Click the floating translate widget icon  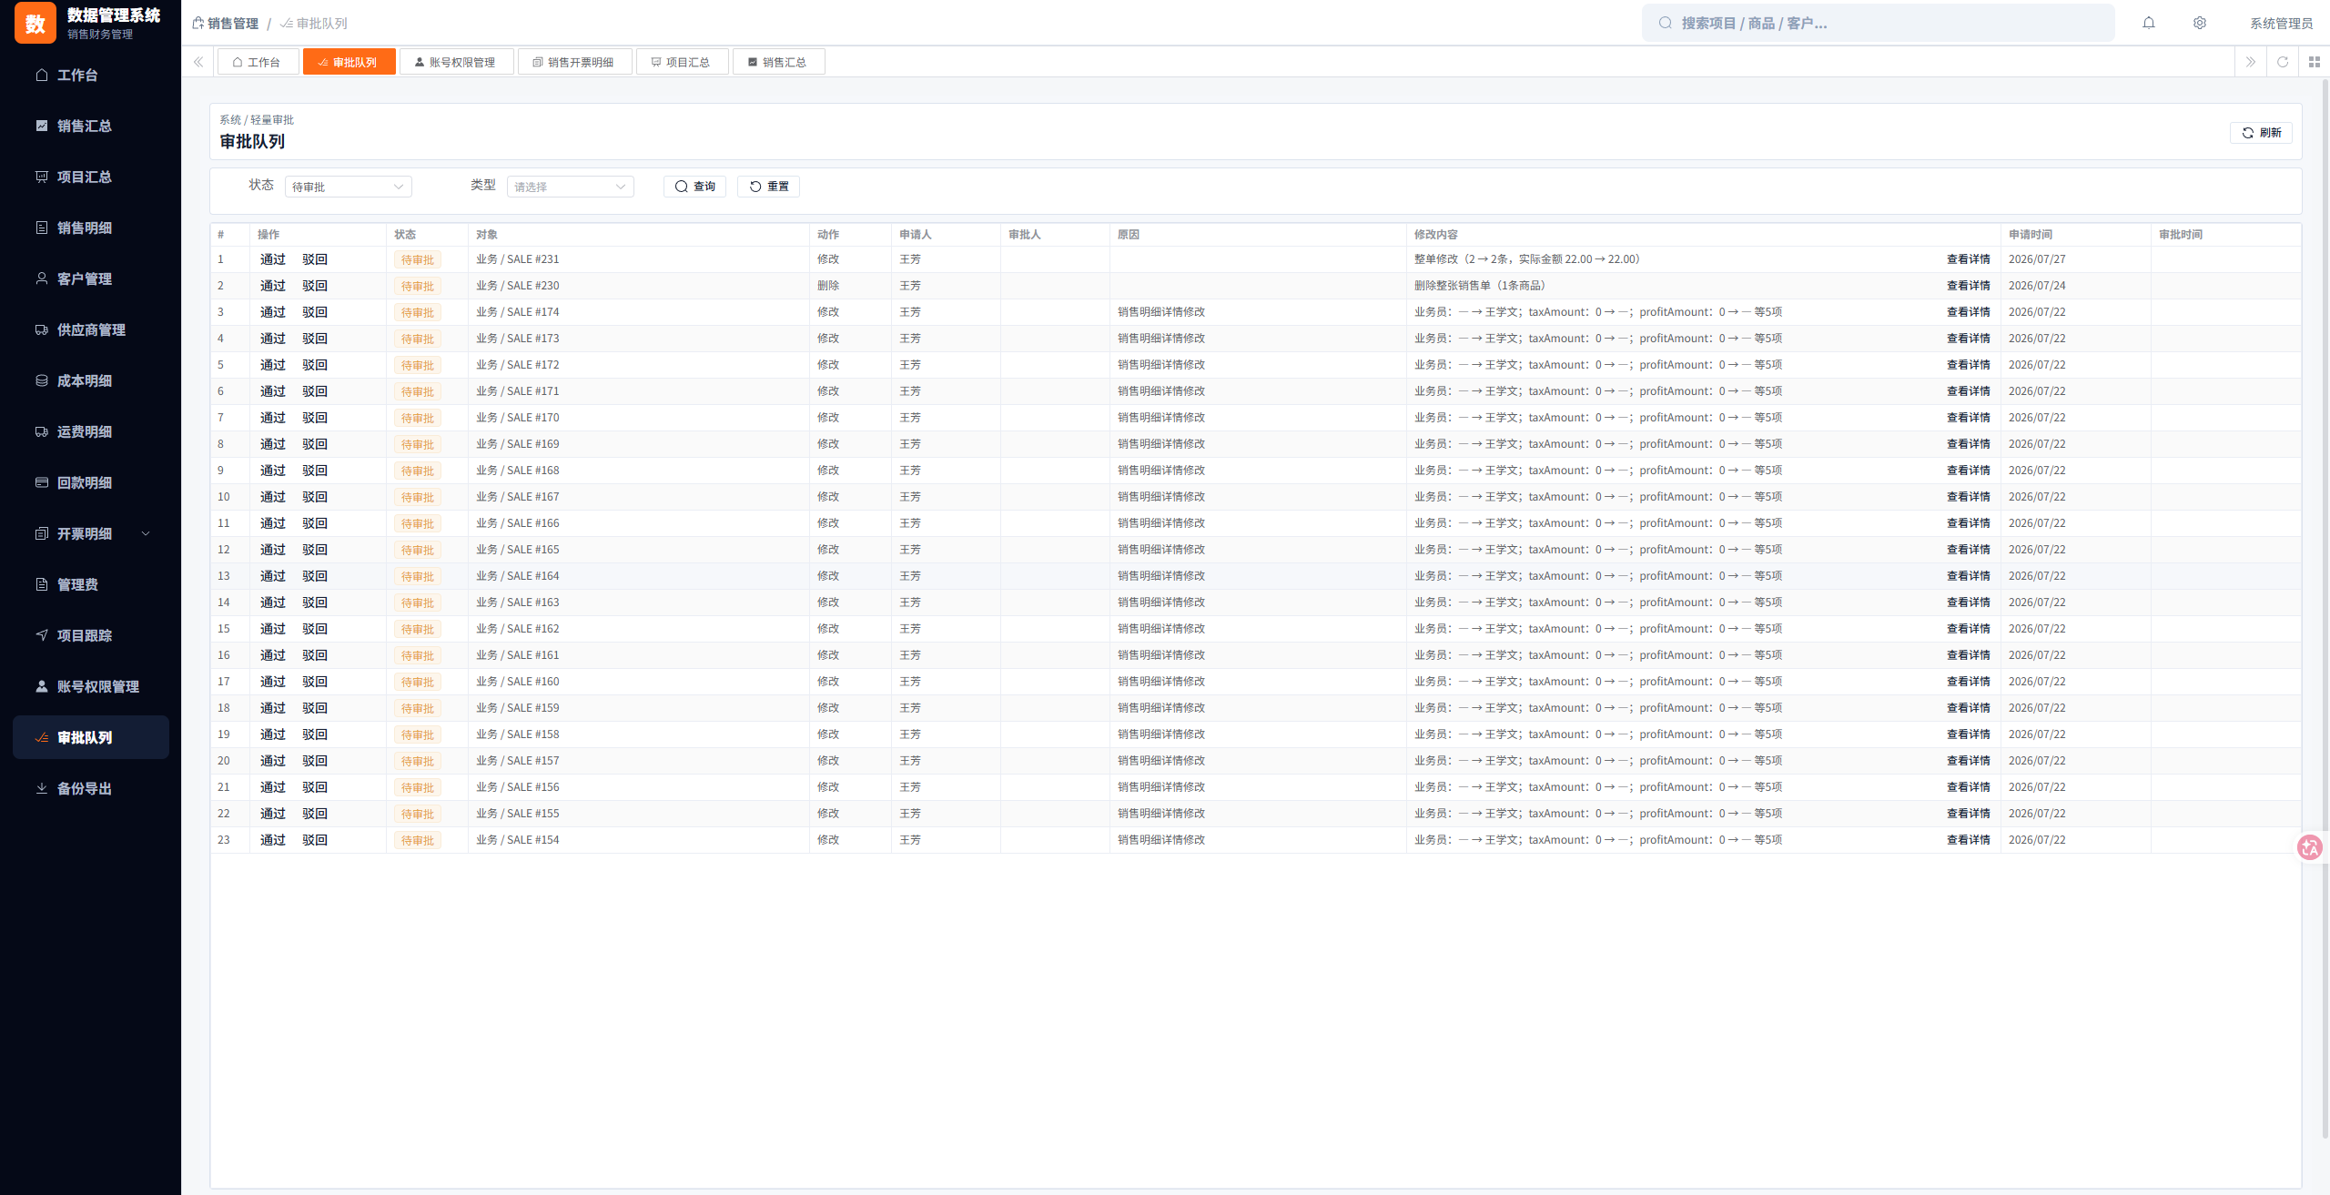2310,847
